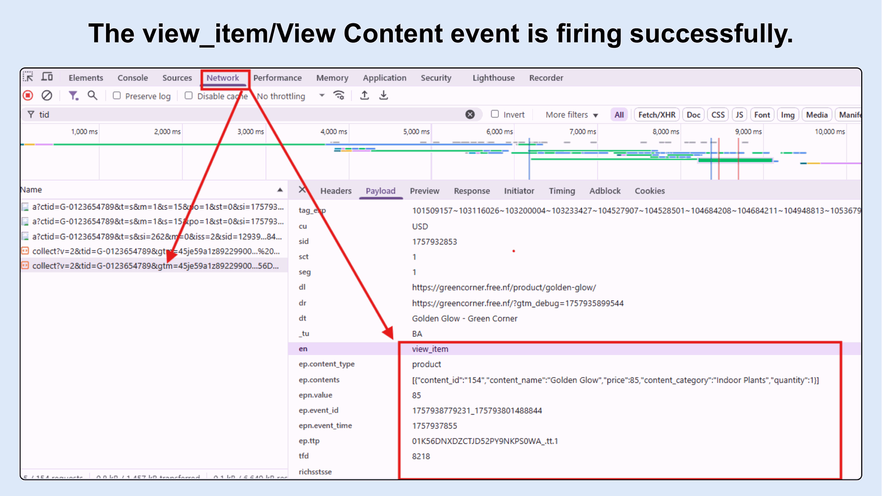Sort requests by the Name column arrow
The height and width of the screenshot is (496, 882).
point(280,190)
